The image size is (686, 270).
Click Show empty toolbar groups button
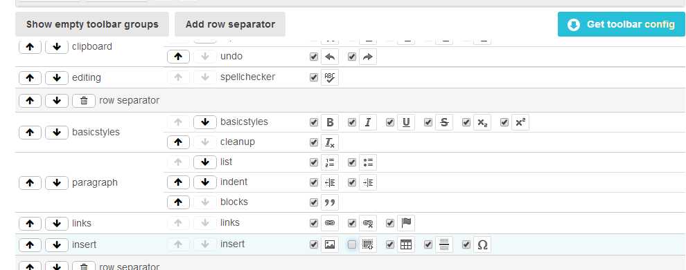click(92, 24)
